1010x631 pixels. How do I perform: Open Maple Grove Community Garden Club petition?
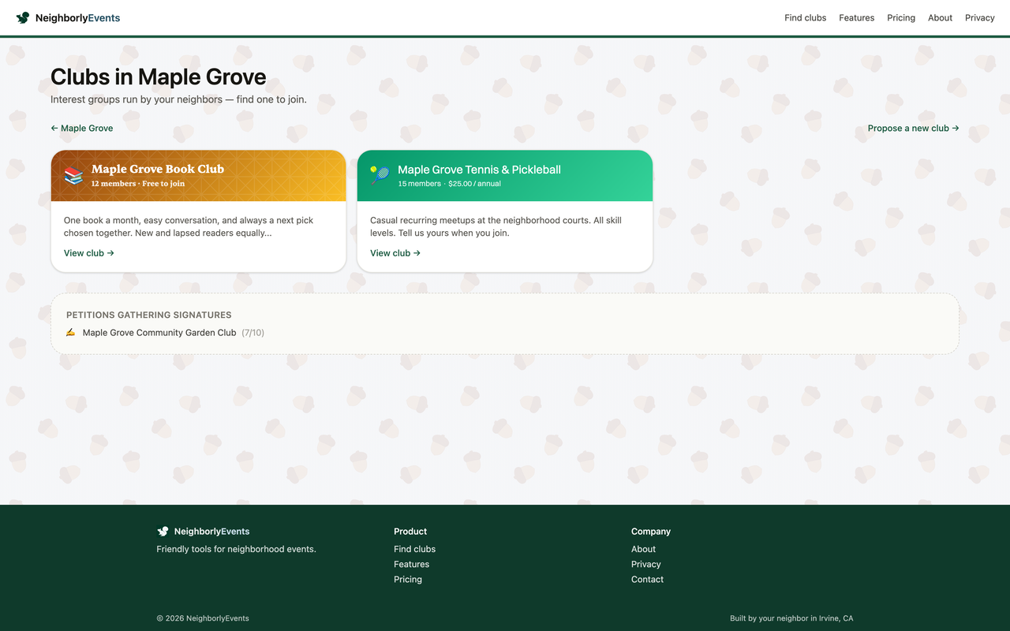[x=159, y=333]
